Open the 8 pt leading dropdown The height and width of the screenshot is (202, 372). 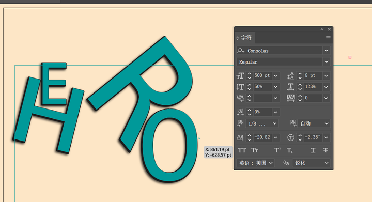point(326,75)
